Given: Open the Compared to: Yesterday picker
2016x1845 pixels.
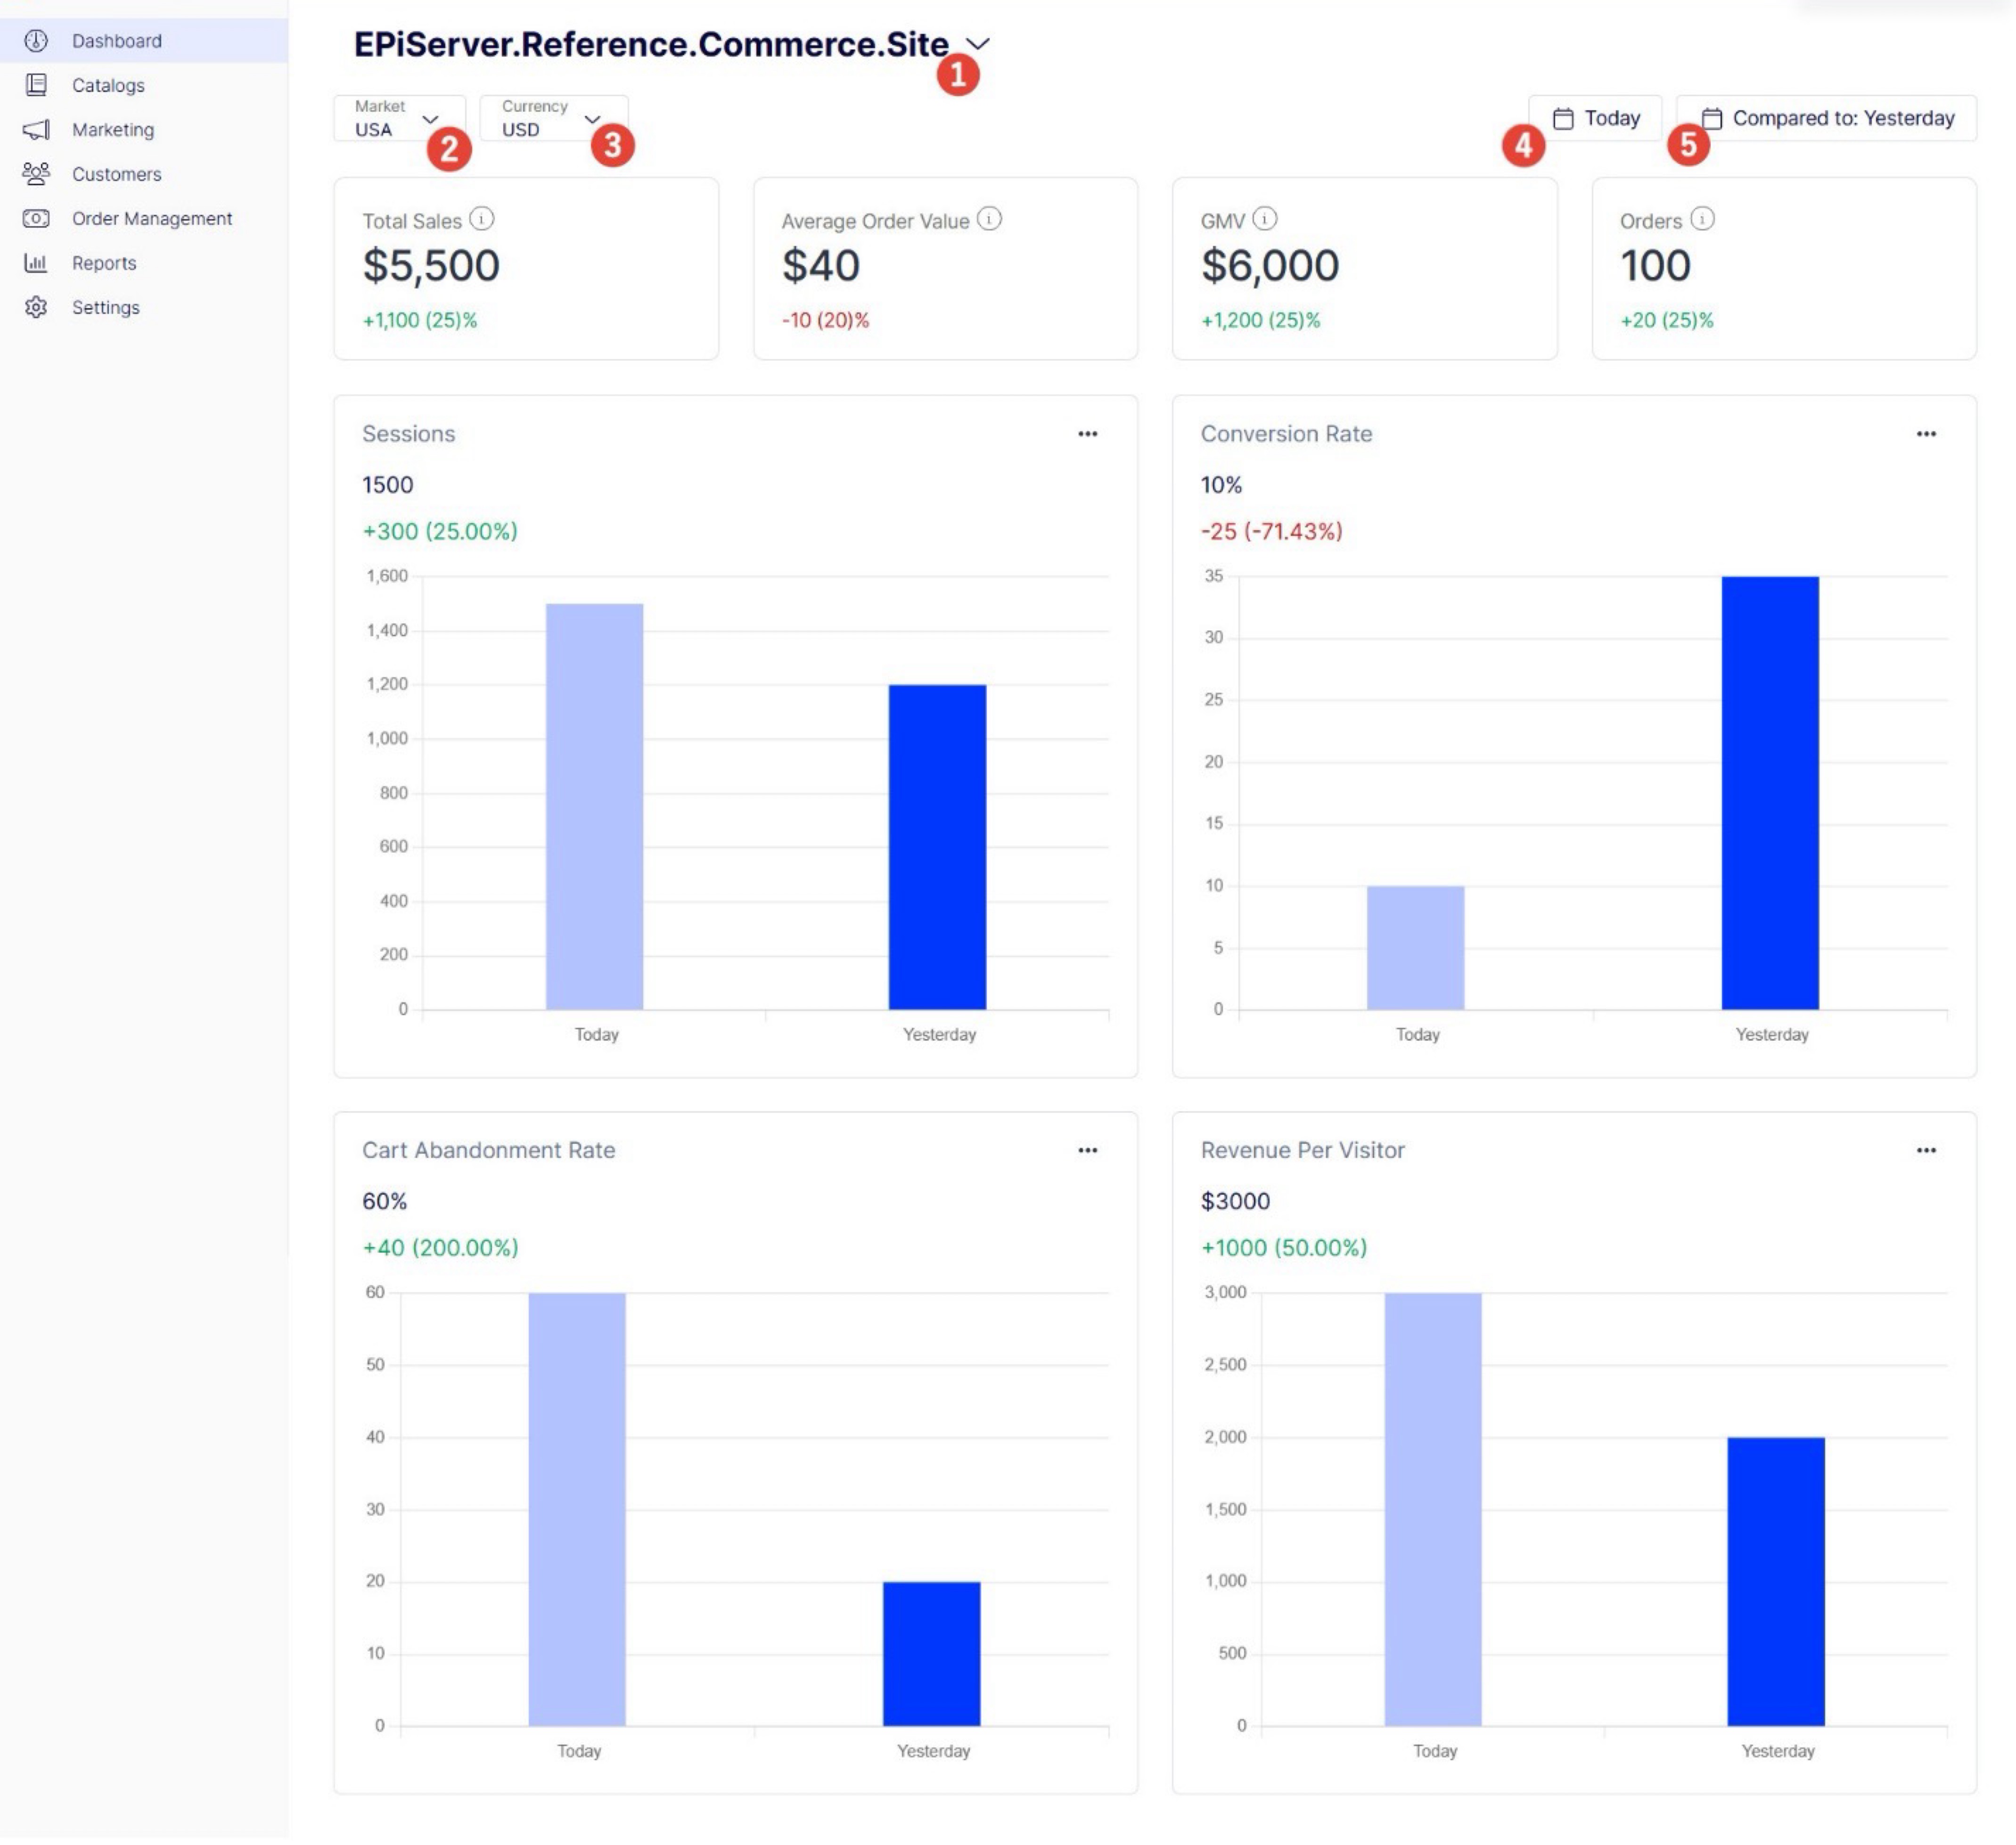Looking at the screenshot, I should [x=1826, y=118].
